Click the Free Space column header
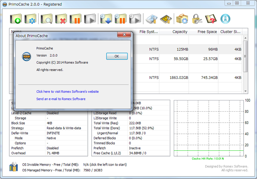 (x=204, y=32)
